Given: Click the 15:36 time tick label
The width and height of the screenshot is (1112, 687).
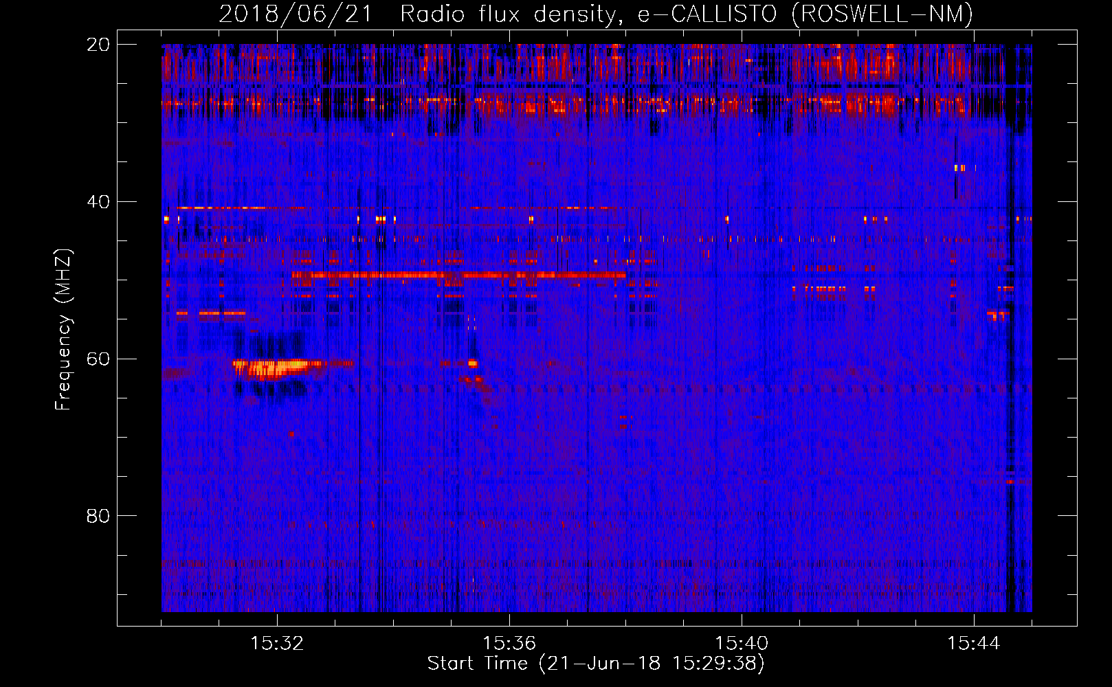Looking at the screenshot, I should pos(509,643).
